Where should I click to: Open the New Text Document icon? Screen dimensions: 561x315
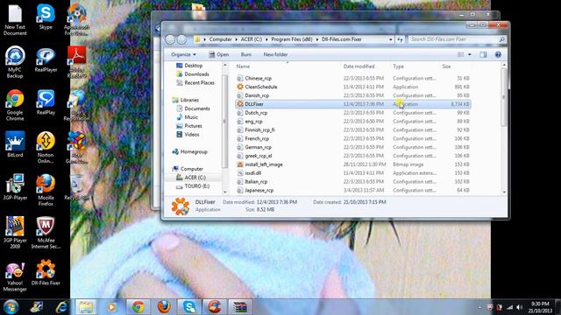click(x=15, y=19)
